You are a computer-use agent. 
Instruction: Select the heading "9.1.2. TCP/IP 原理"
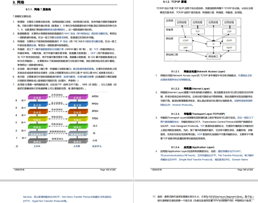point(175,2)
